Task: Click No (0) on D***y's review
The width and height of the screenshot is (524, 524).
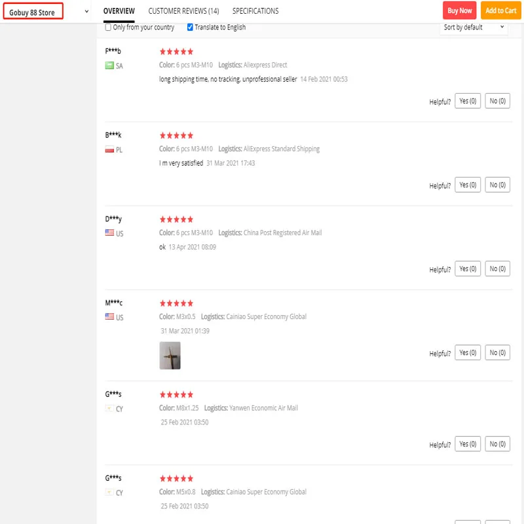Action: [x=497, y=269]
